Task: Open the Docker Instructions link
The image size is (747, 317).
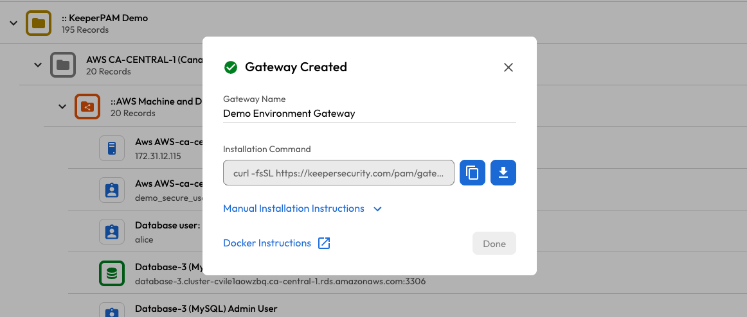Action: pyautogui.click(x=267, y=243)
